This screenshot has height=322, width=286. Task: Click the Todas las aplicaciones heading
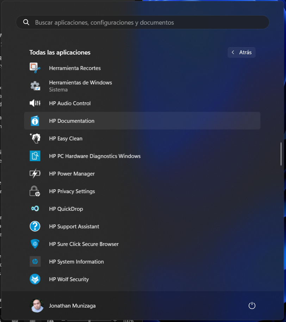tap(60, 52)
